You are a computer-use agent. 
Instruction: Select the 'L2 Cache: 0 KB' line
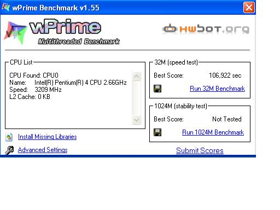[30, 97]
